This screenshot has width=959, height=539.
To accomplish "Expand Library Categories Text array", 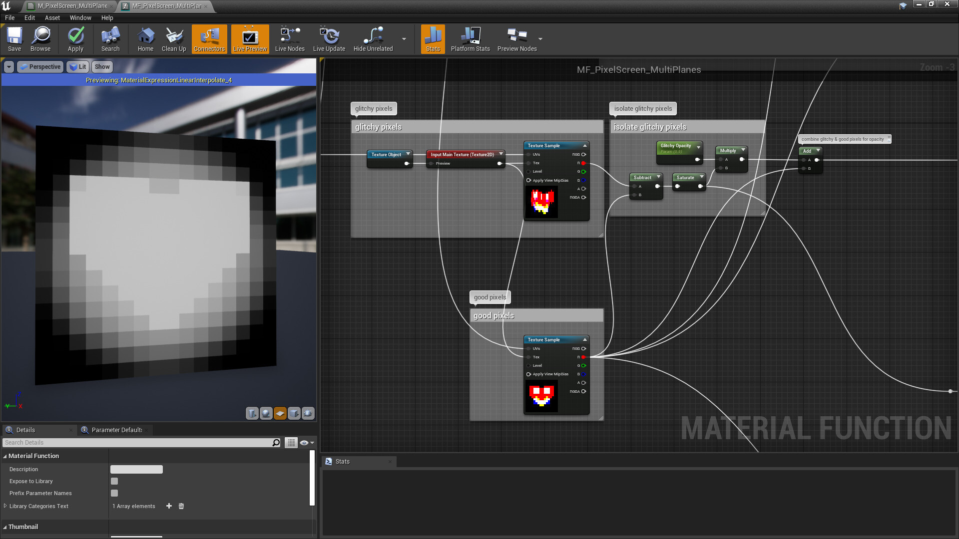I will (5, 506).
